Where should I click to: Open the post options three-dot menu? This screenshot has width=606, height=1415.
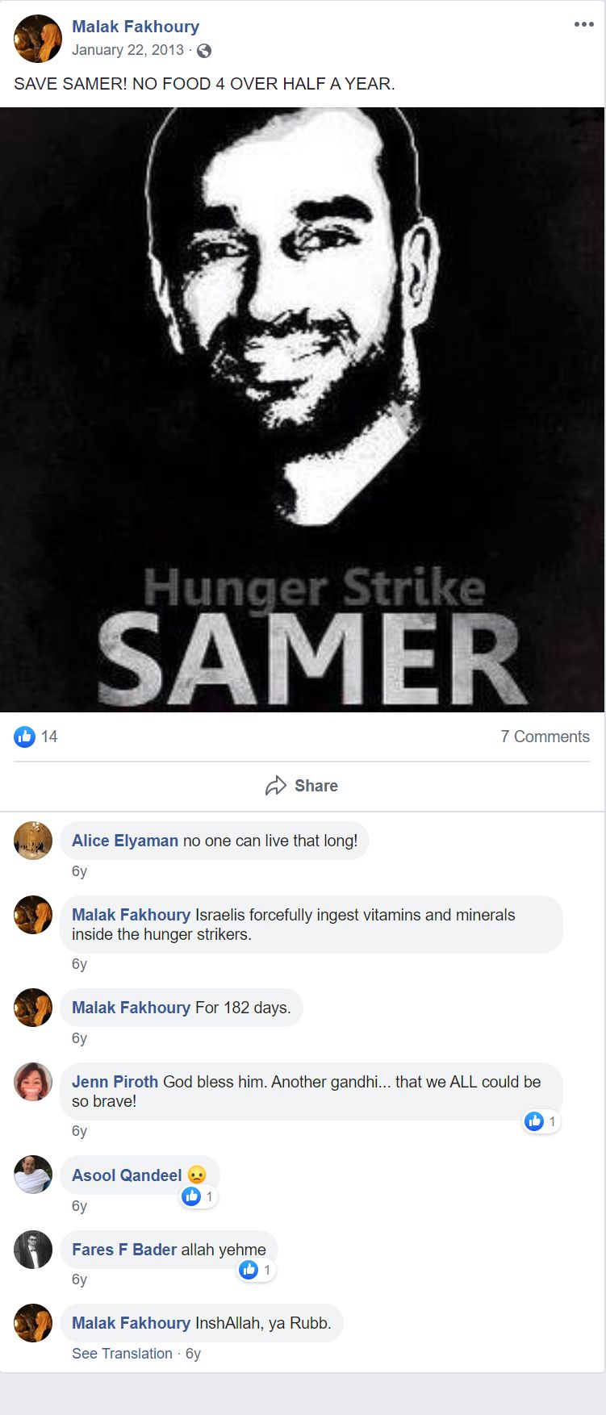click(583, 25)
